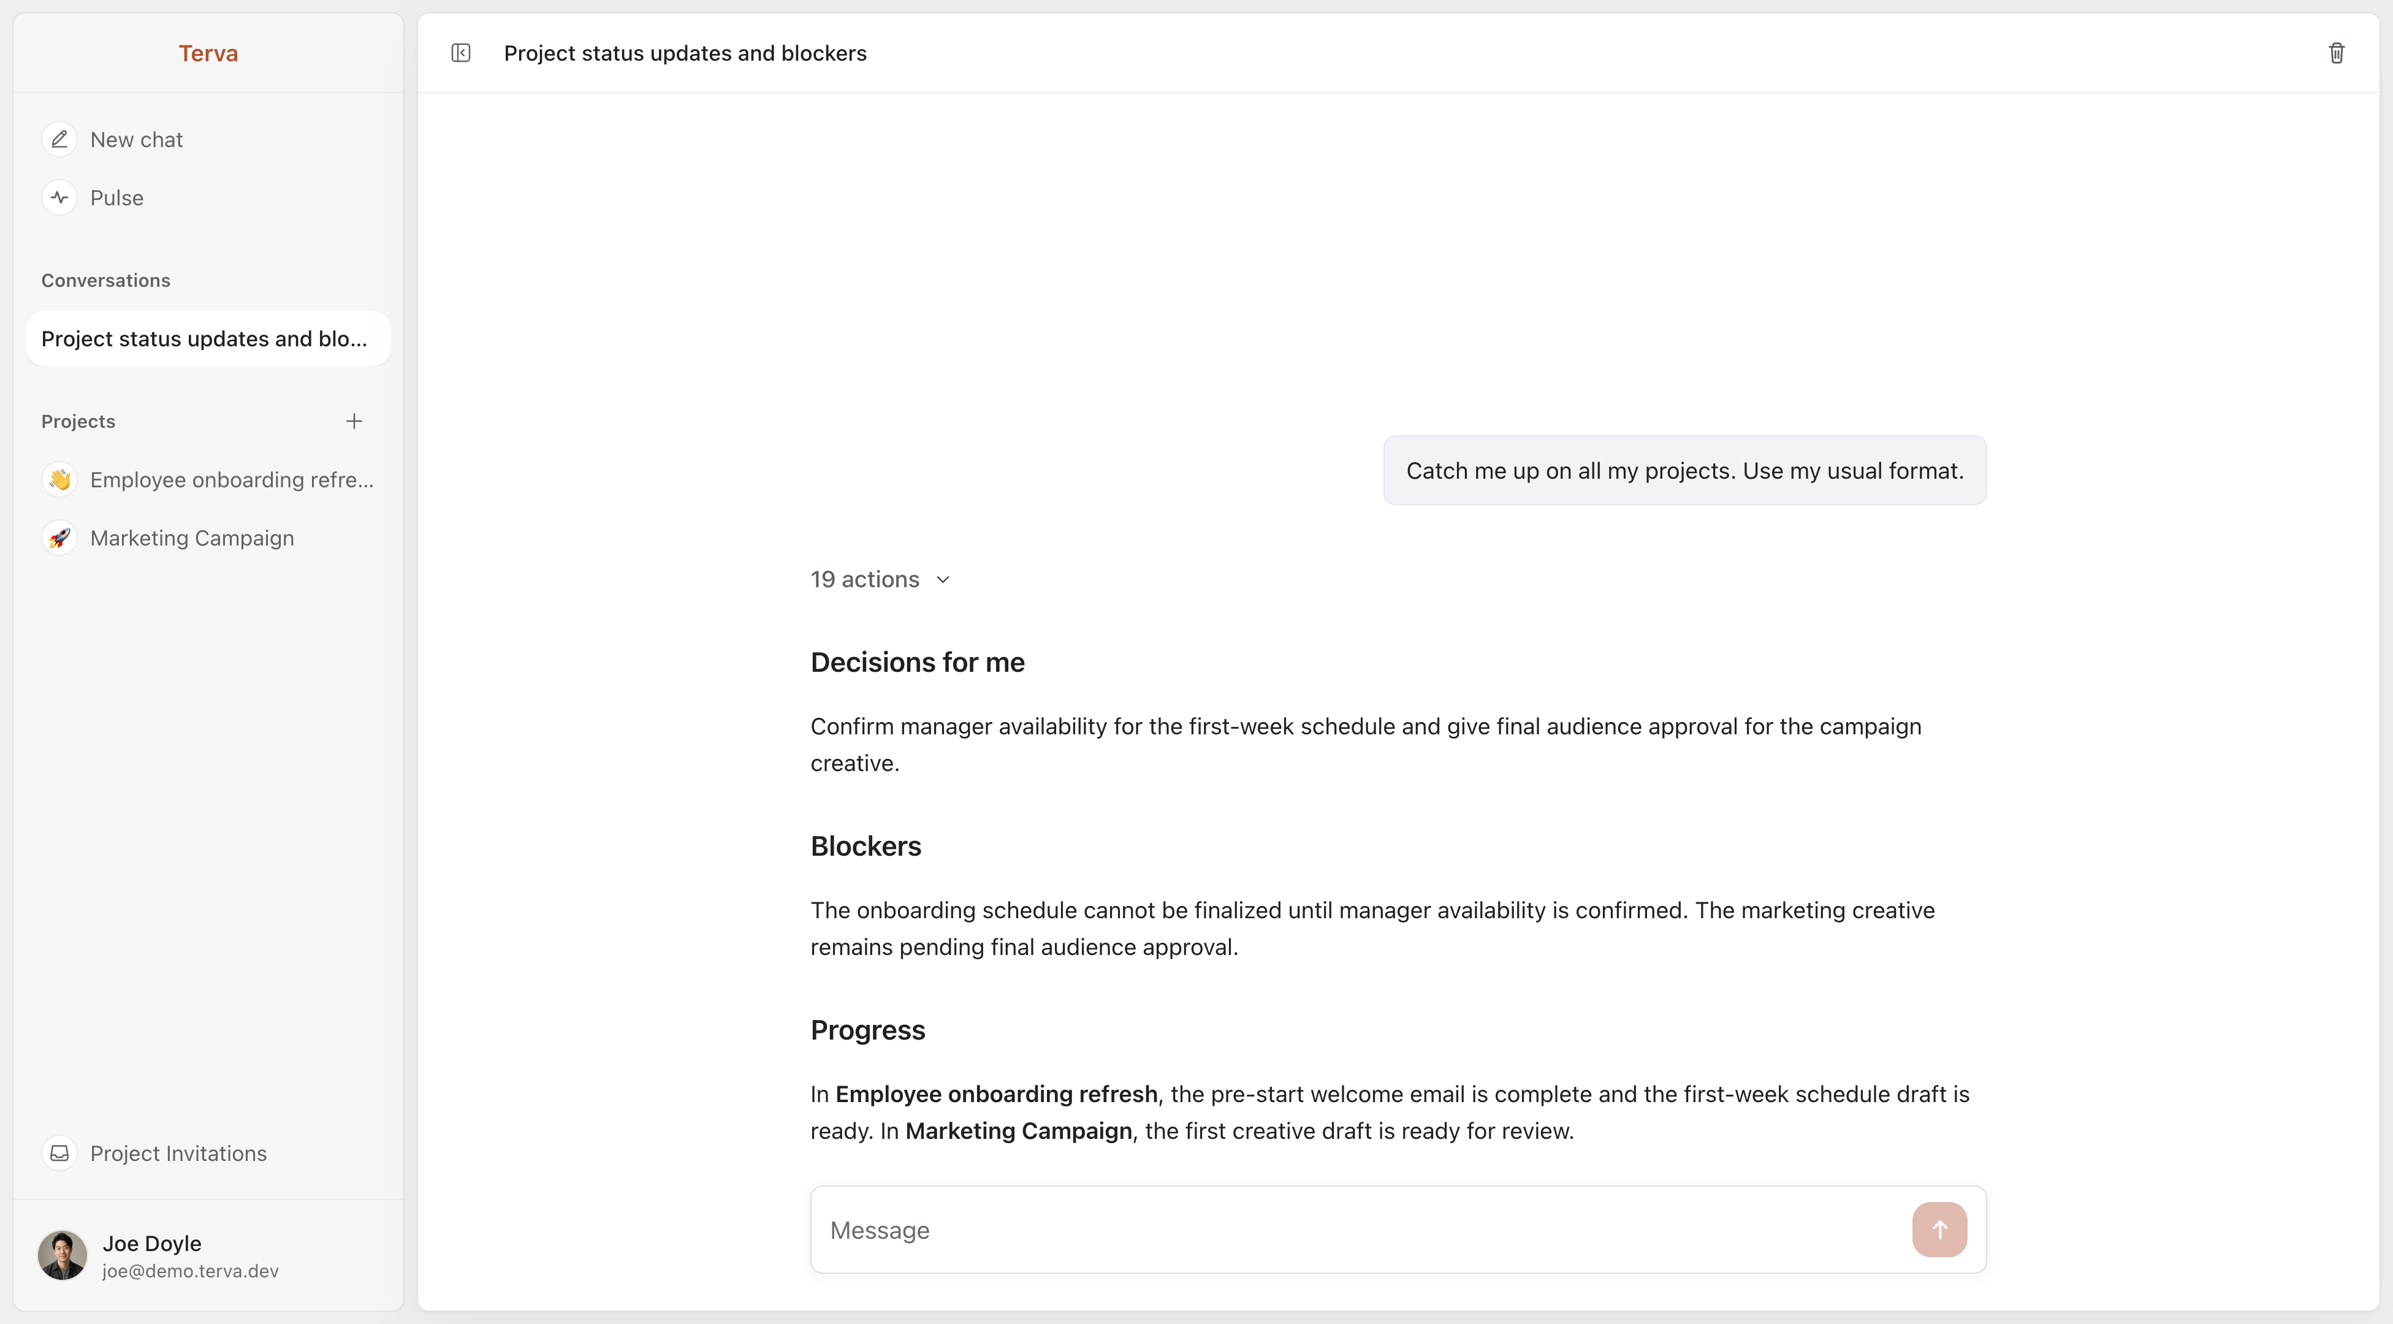Click the Conversations section heading
The width and height of the screenshot is (2393, 1324).
106,281
